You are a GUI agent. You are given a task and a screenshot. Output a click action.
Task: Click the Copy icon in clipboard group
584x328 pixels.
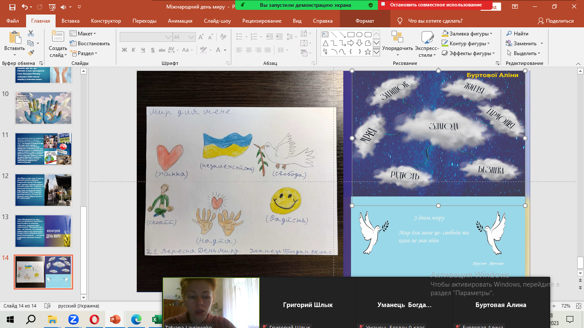(x=30, y=43)
